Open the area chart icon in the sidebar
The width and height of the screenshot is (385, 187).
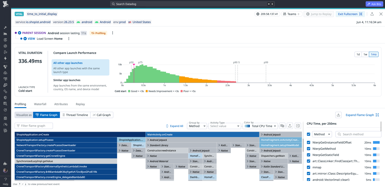(5, 34)
